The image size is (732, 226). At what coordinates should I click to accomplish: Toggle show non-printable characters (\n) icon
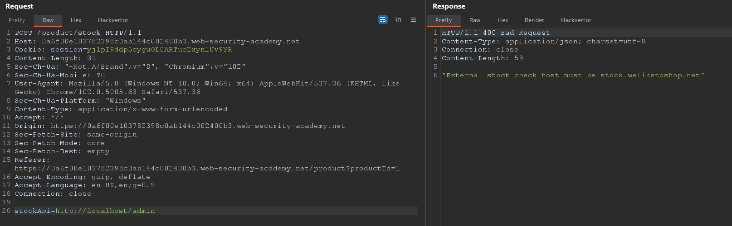[x=398, y=20]
